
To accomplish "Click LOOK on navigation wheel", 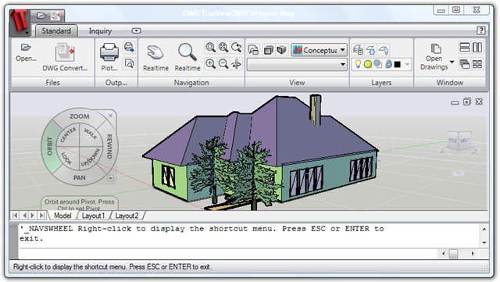I will [x=66, y=159].
